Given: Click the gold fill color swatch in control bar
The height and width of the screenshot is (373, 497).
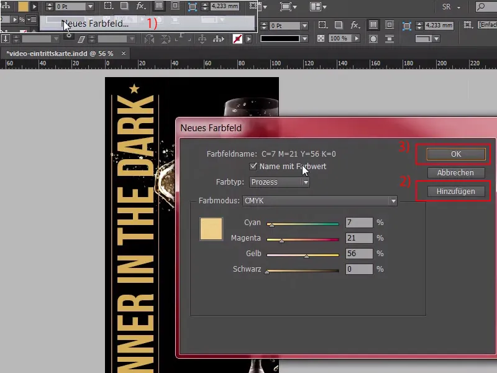Looking at the screenshot, I should 23,6.
